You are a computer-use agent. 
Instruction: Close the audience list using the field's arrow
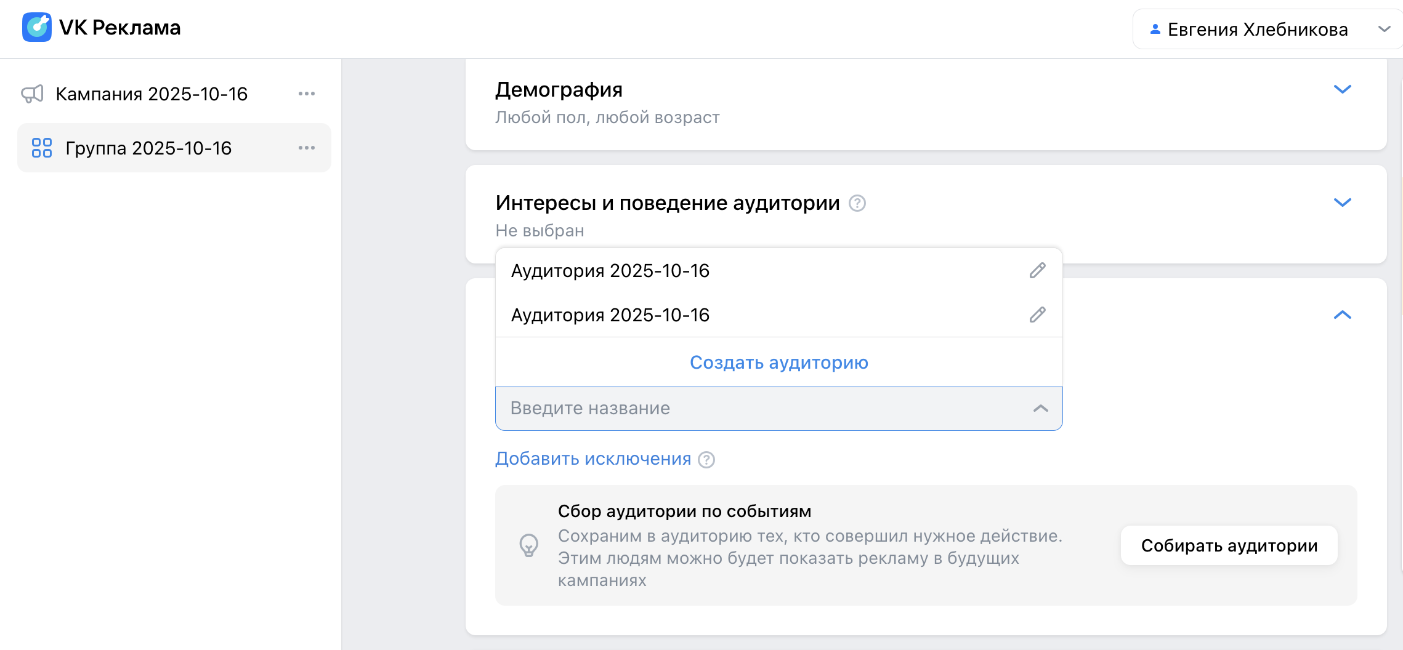tap(1040, 409)
